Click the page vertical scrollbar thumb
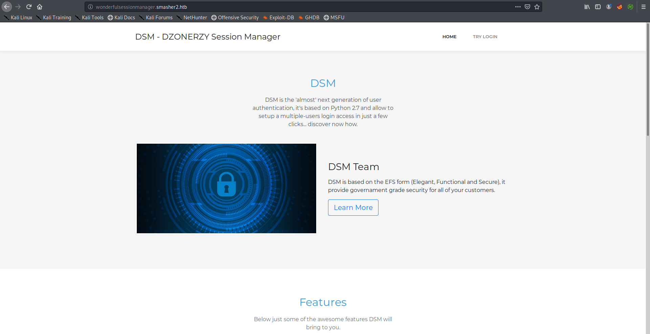650x334 pixels. tap(648, 79)
